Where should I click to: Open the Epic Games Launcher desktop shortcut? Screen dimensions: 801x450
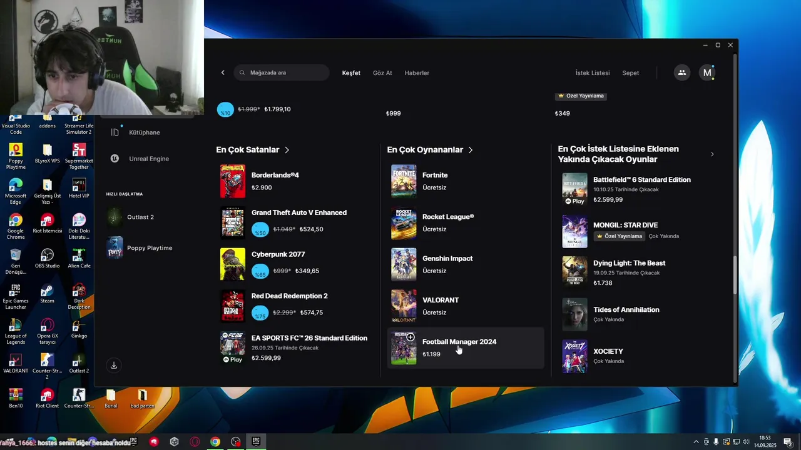tap(16, 297)
